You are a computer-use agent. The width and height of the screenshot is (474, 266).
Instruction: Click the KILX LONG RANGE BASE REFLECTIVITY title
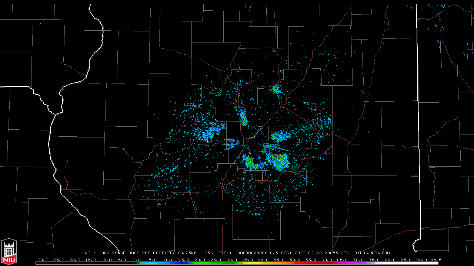pos(130,253)
